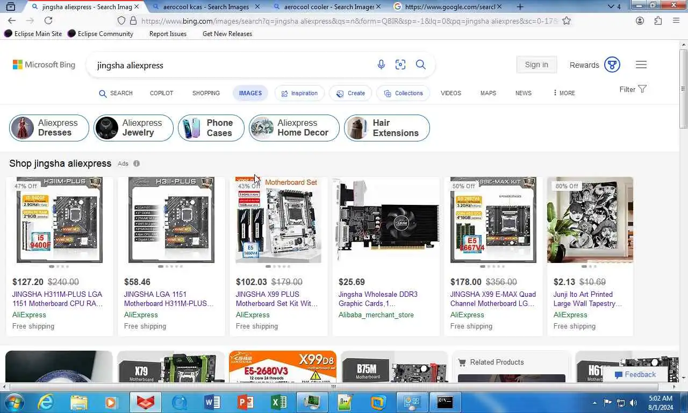The image size is (688, 413).
Task: Reload the page with refresh icon
Action: pyautogui.click(x=48, y=20)
